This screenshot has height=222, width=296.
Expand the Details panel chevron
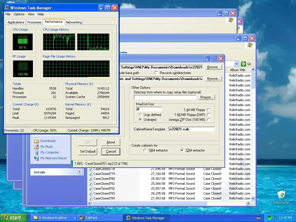click(80, 172)
